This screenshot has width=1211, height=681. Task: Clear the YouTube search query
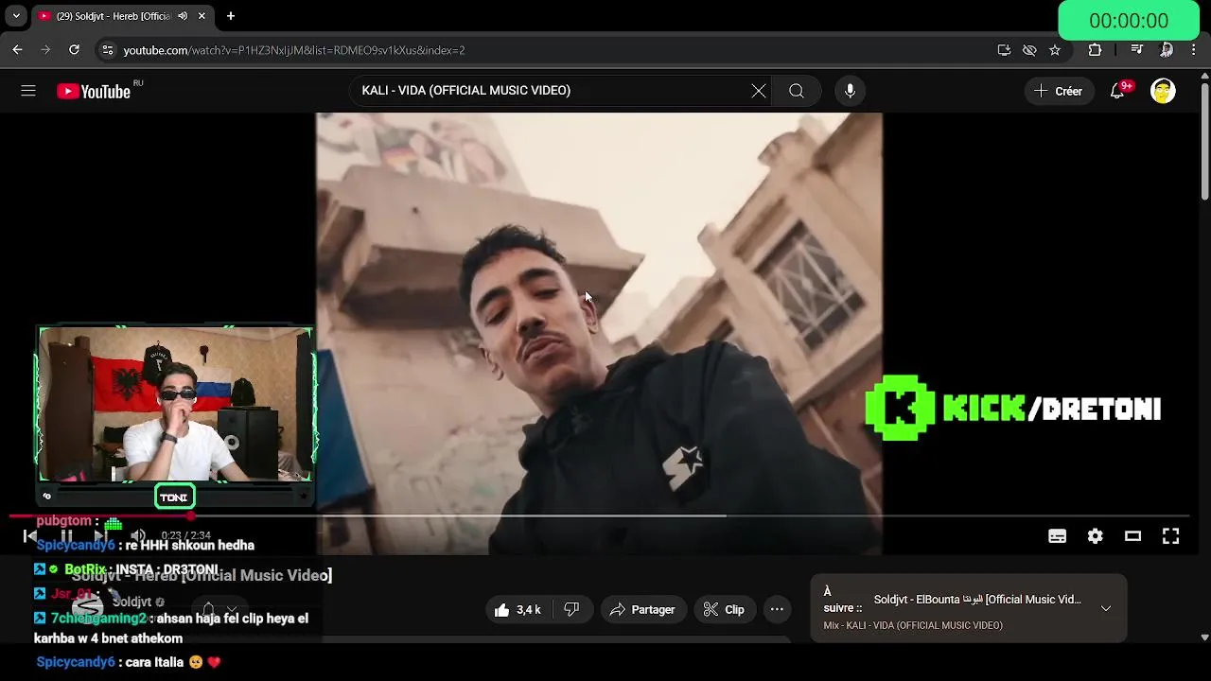tap(759, 91)
